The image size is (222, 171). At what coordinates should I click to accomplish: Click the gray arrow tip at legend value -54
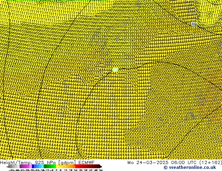click(8, 166)
